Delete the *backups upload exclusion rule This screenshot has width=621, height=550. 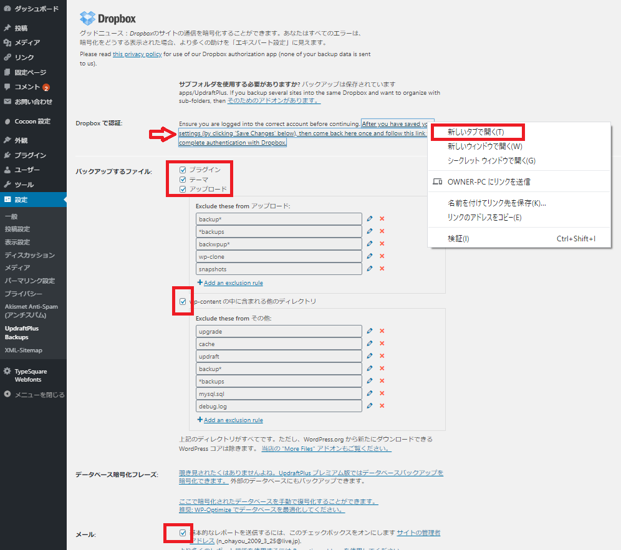(382, 231)
